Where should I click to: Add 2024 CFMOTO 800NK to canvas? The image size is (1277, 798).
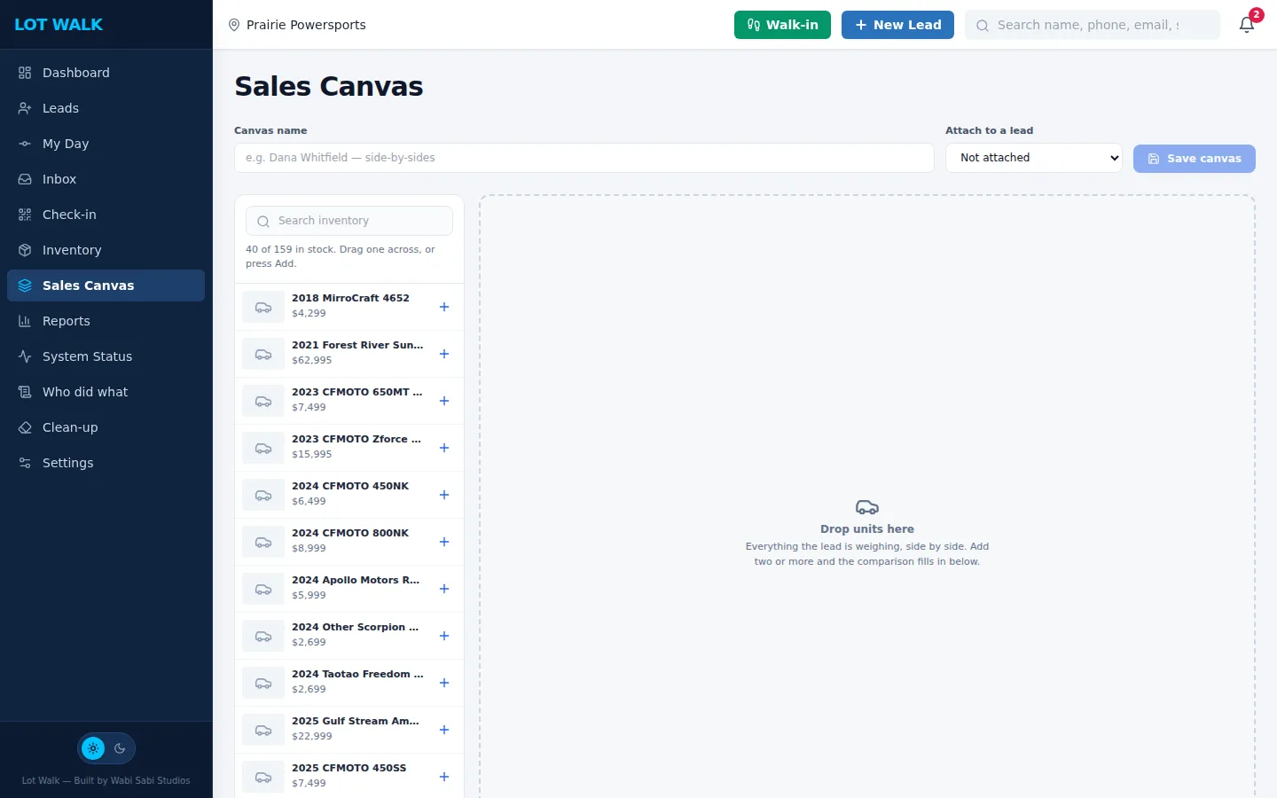pos(444,542)
